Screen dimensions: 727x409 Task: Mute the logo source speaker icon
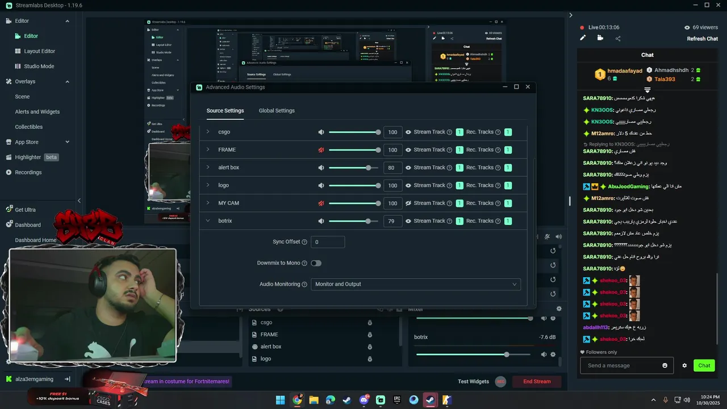click(321, 185)
